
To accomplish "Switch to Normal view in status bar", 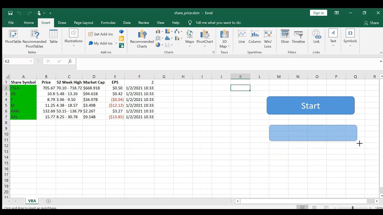I will [302, 208].
